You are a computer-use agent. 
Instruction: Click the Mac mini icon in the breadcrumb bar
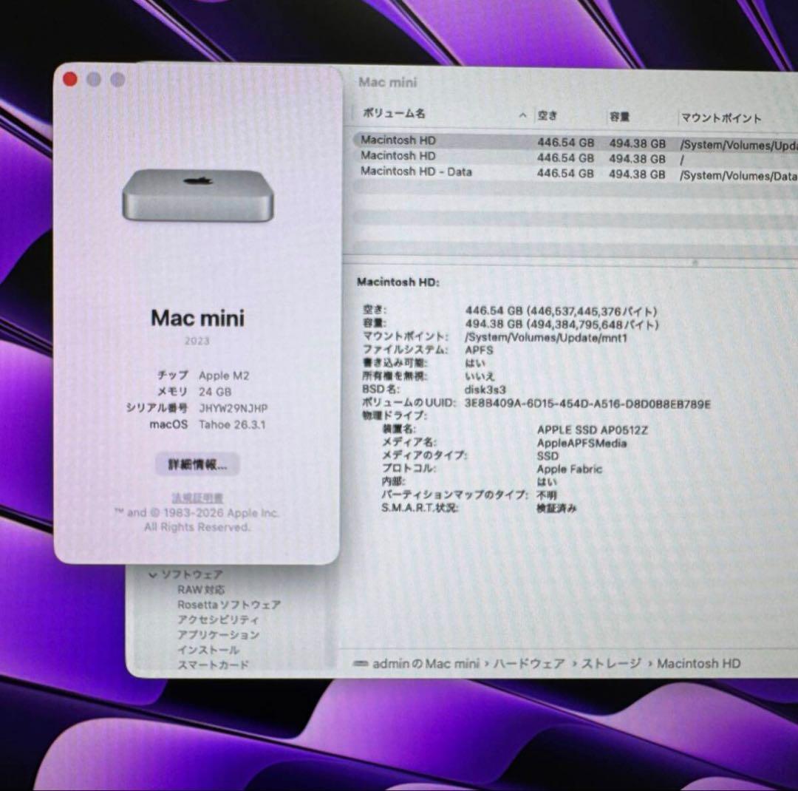tap(361, 663)
